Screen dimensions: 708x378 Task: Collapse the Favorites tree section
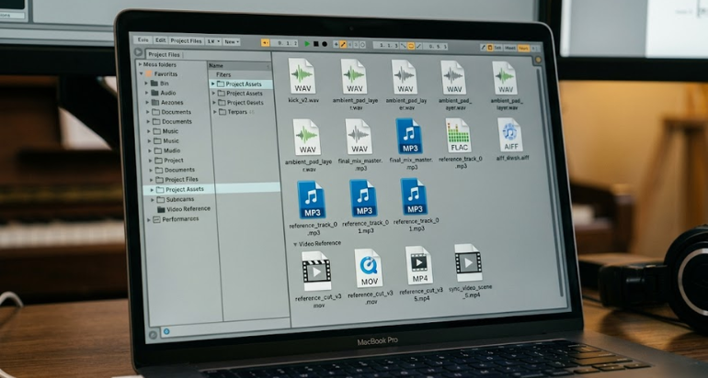pos(142,73)
